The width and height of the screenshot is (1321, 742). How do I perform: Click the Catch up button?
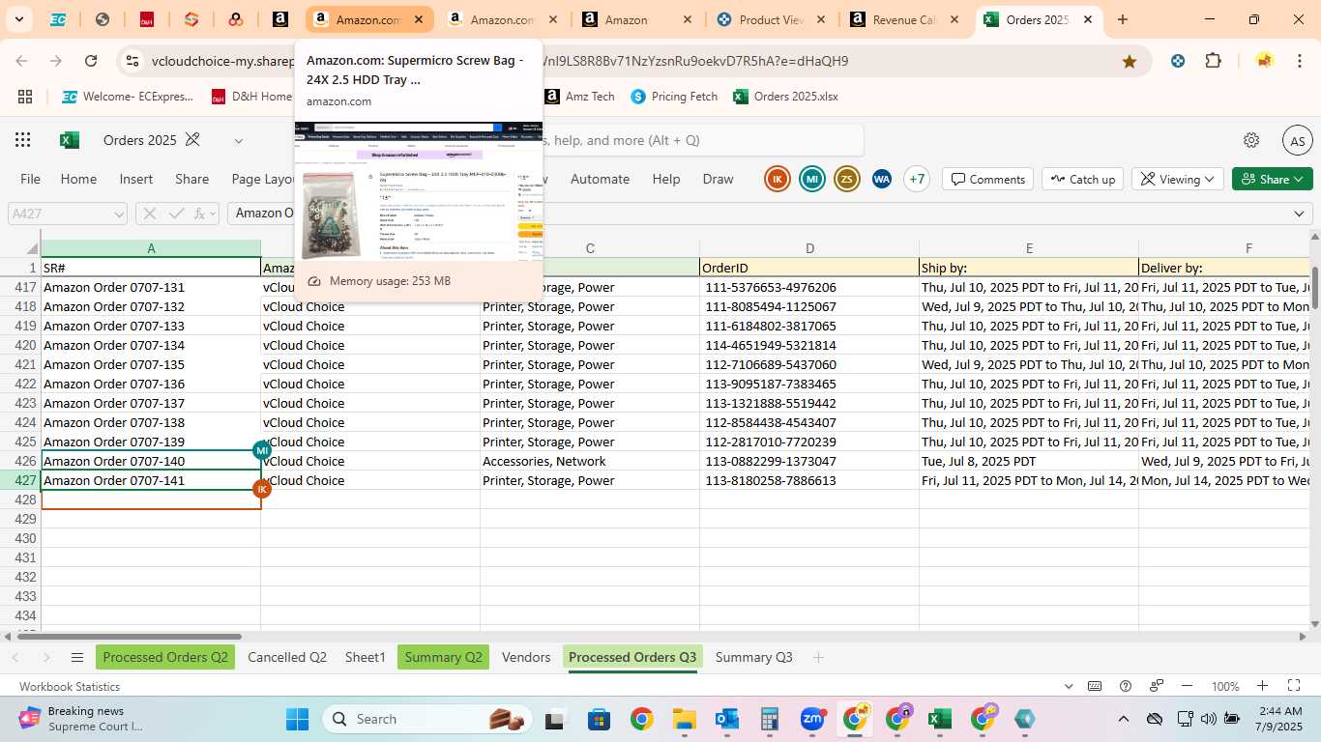[1082, 179]
